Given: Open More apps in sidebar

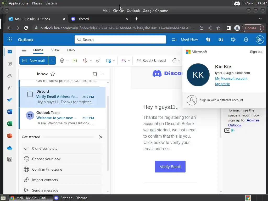Looking at the screenshot, I should (10, 159).
